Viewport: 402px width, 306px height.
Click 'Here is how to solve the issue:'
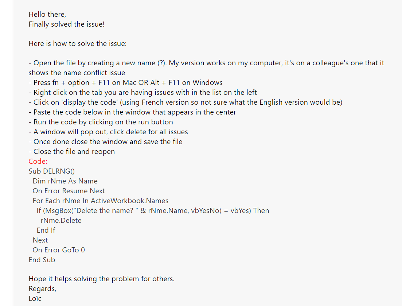[x=77, y=44]
